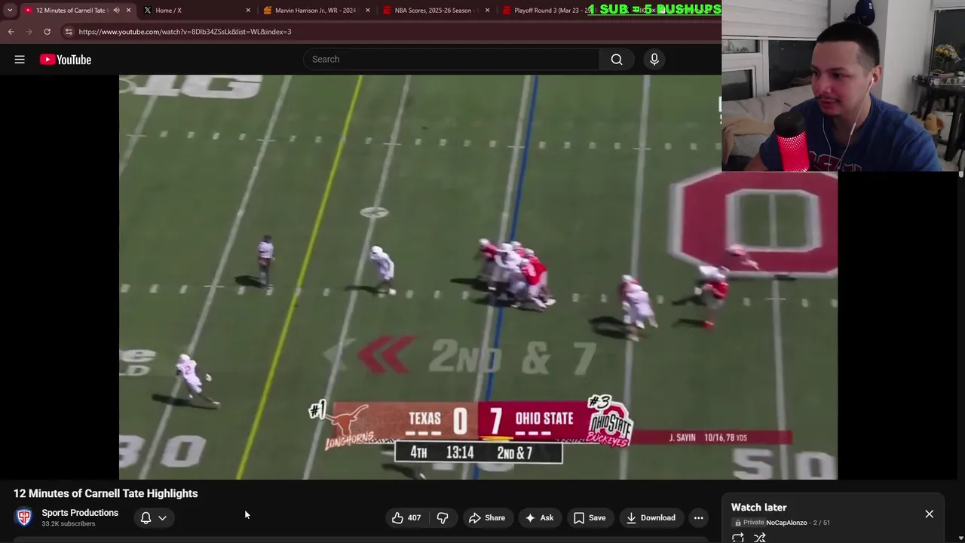Click the video title Carnell Tate Highlights
The width and height of the screenshot is (965, 543).
(x=106, y=493)
